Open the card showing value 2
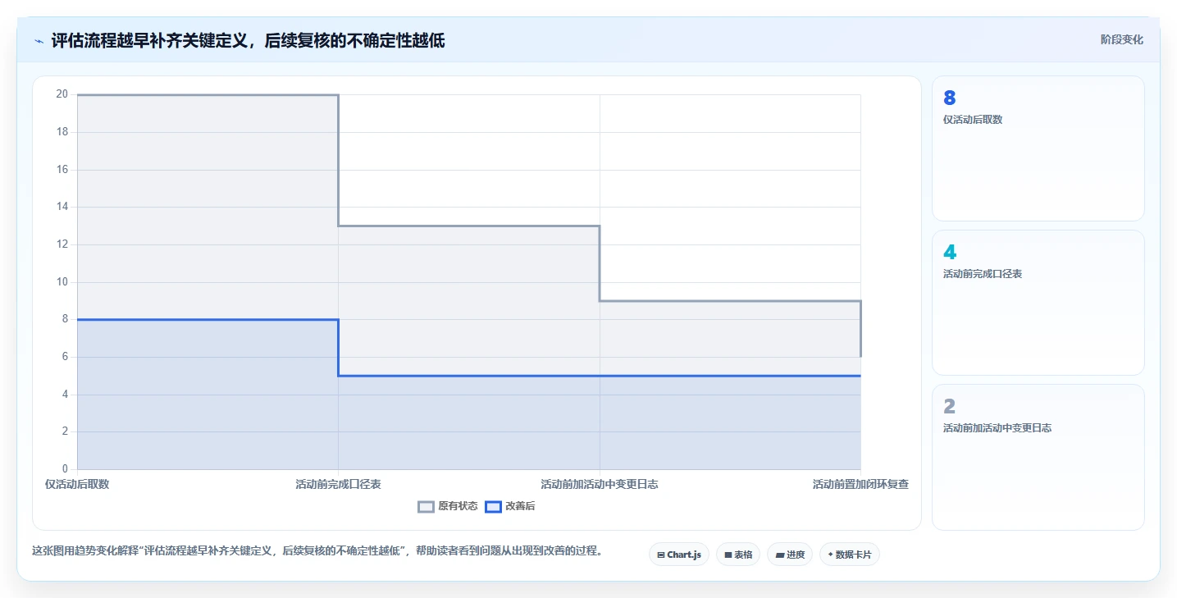 coord(1038,457)
